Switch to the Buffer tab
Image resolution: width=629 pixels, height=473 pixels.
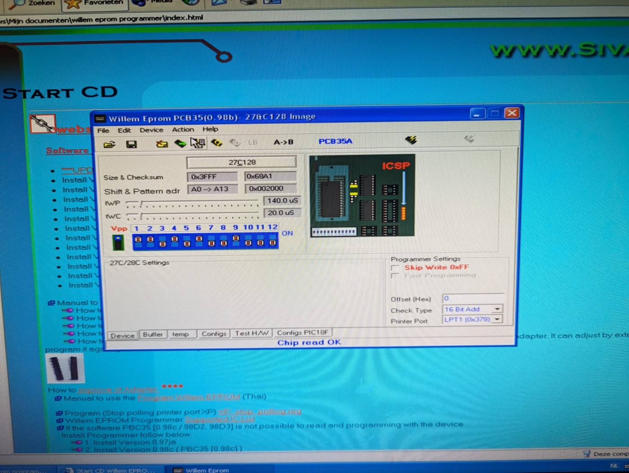(153, 334)
